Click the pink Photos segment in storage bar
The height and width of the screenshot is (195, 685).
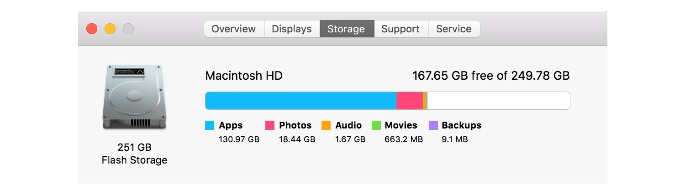(409, 101)
